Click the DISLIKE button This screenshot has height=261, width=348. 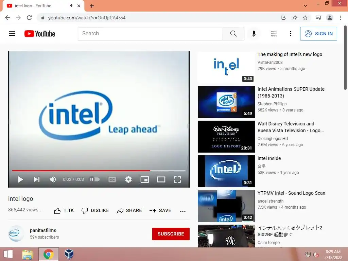(95, 210)
